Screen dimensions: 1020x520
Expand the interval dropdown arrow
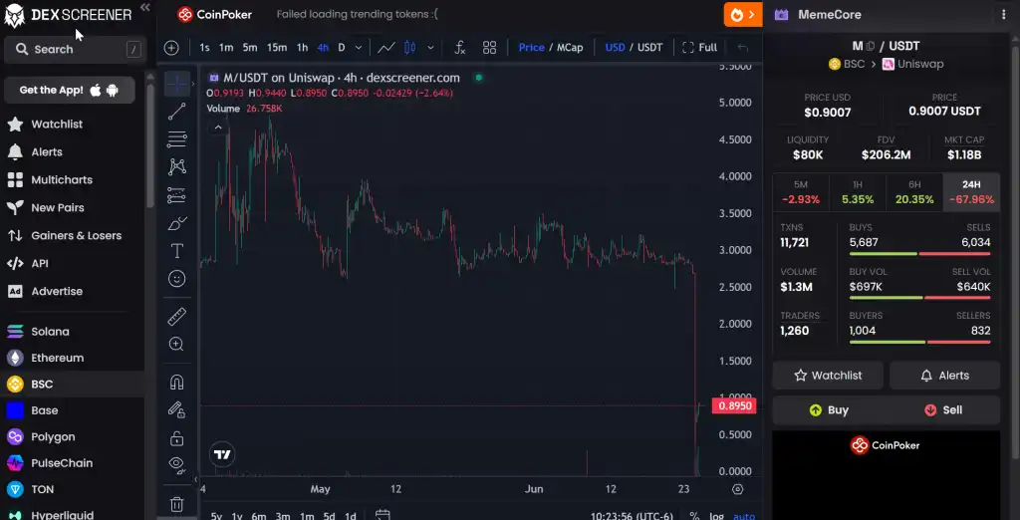359,48
